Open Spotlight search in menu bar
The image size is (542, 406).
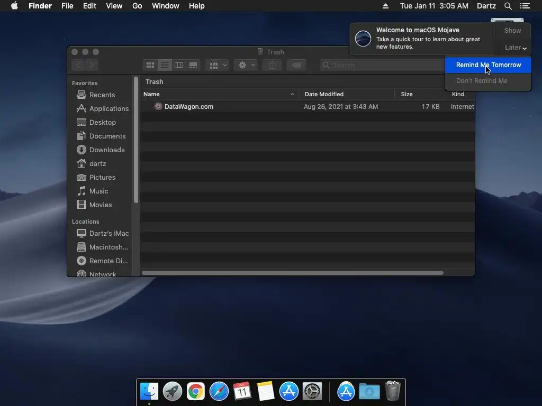508,6
